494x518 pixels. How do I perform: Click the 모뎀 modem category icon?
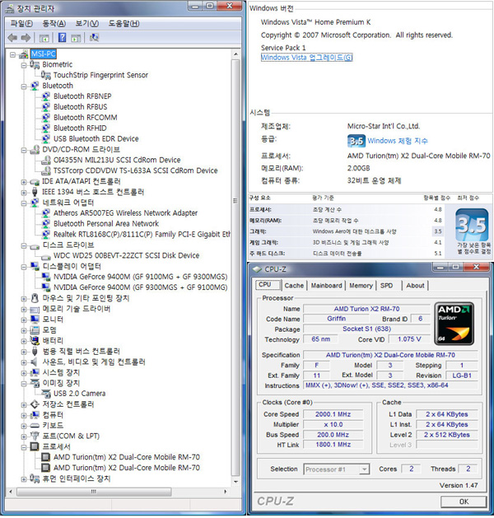(x=35, y=329)
